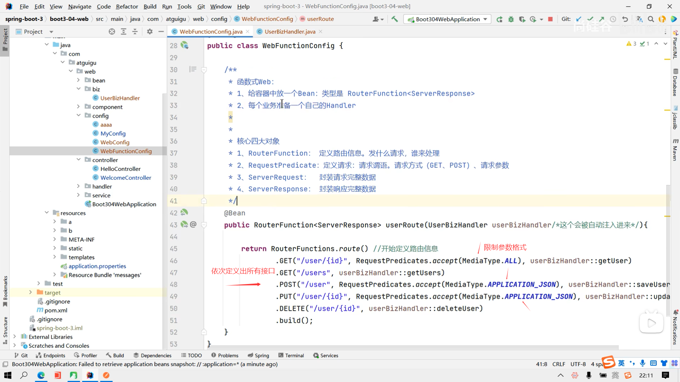Open the Refactor menu
680x382 pixels.
(127, 6)
